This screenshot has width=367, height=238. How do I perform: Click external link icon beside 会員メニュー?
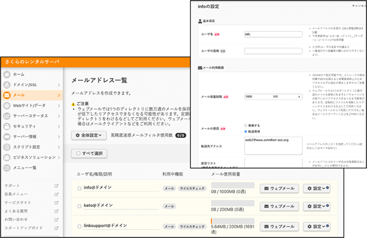pos(56,194)
